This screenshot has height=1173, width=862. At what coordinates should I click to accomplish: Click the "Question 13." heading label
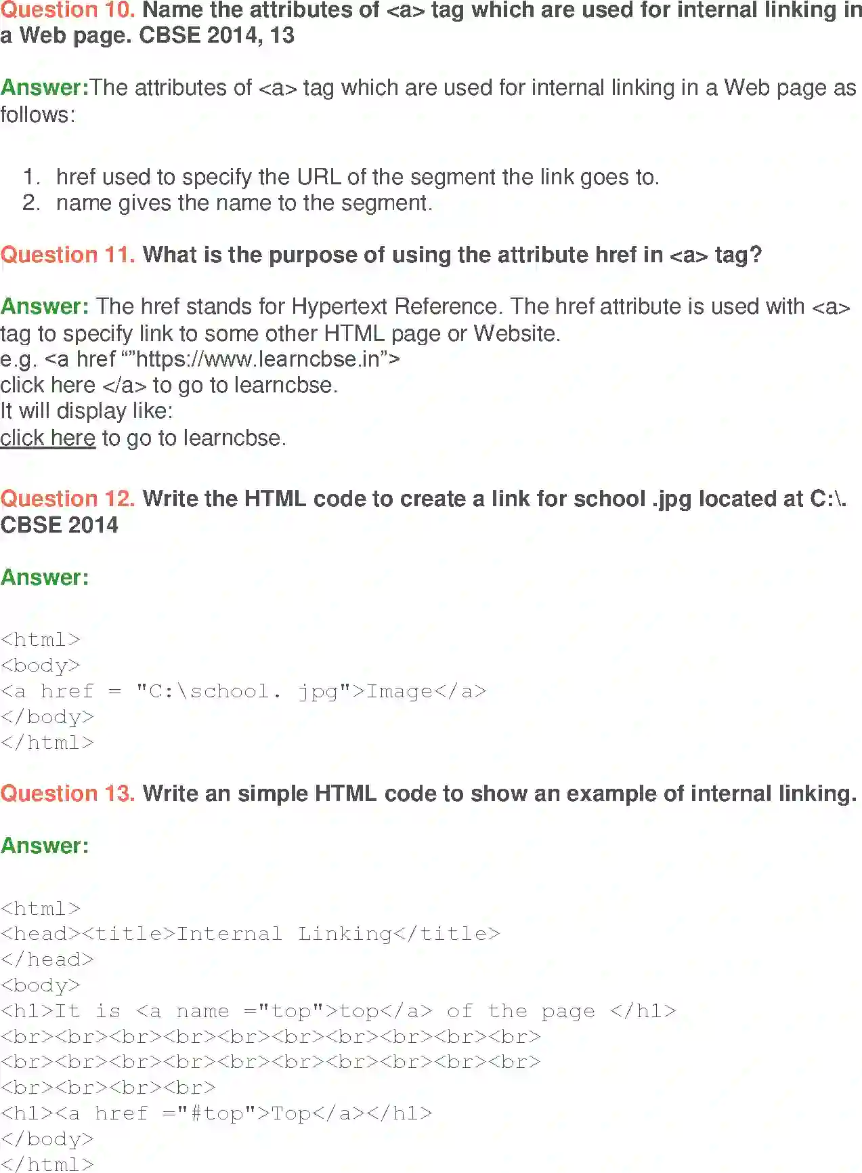[x=68, y=794]
